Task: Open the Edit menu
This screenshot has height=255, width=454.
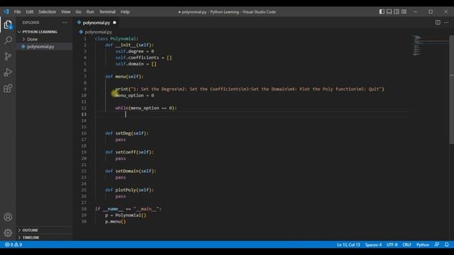Action: click(x=30, y=12)
